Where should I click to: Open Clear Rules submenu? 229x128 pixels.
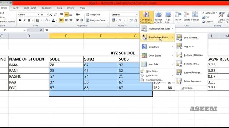[157, 75]
